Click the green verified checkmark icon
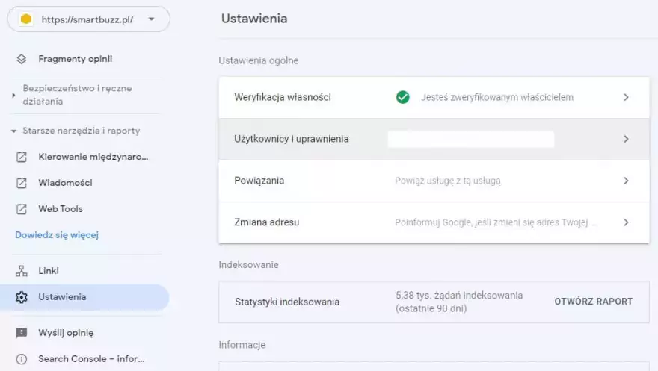The image size is (658, 371). pos(402,97)
